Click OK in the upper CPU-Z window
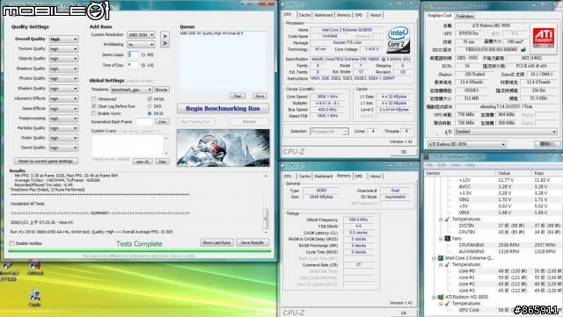The height and width of the screenshot is (317, 563). click(404, 152)
